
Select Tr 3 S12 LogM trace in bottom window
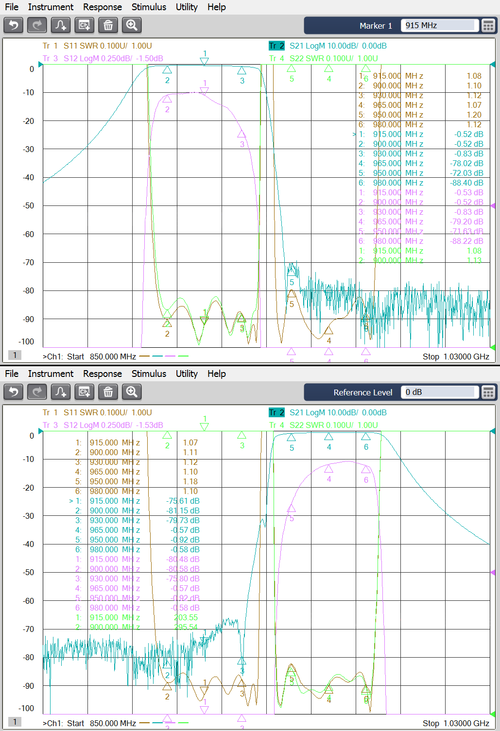pyautogui.click(x=103, y=425)
